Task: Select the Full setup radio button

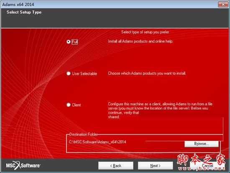Action: click(x=68, y=42)
